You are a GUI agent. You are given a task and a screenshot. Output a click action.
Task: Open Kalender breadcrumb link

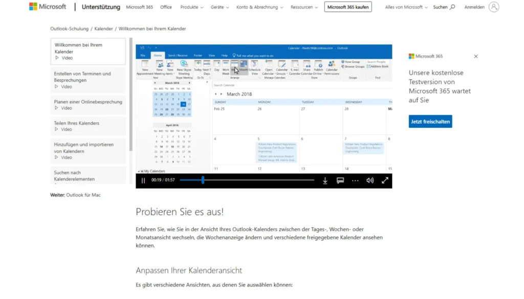pyautogui.click(x=103, y=29)
